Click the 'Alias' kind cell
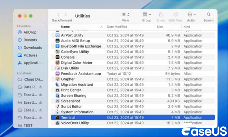Screen dimensions: 228x137 (188, 74)
